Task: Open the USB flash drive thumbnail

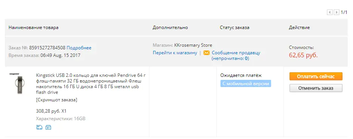Action: (x=18, y=83)
